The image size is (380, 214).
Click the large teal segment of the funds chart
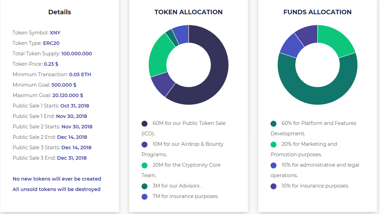point(317,95)
